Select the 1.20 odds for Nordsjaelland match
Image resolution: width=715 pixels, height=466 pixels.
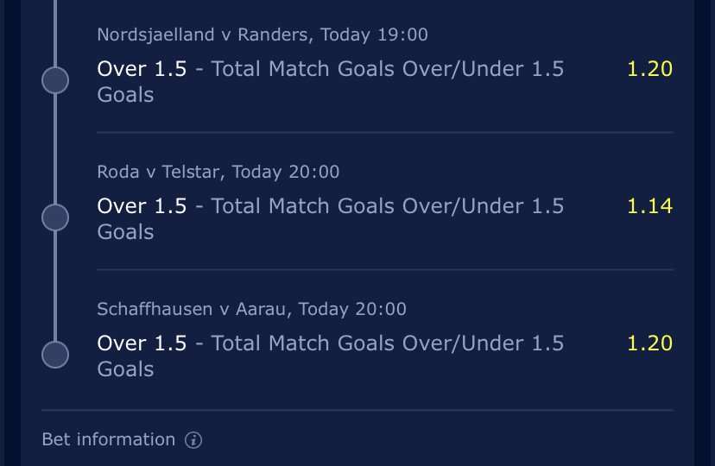(x=649, y=69)
